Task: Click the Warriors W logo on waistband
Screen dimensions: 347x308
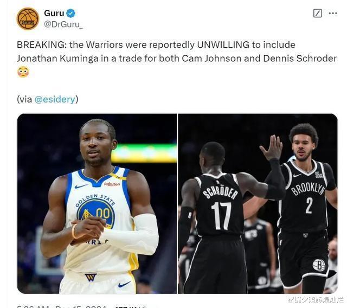Action: [x=91, y=277]
